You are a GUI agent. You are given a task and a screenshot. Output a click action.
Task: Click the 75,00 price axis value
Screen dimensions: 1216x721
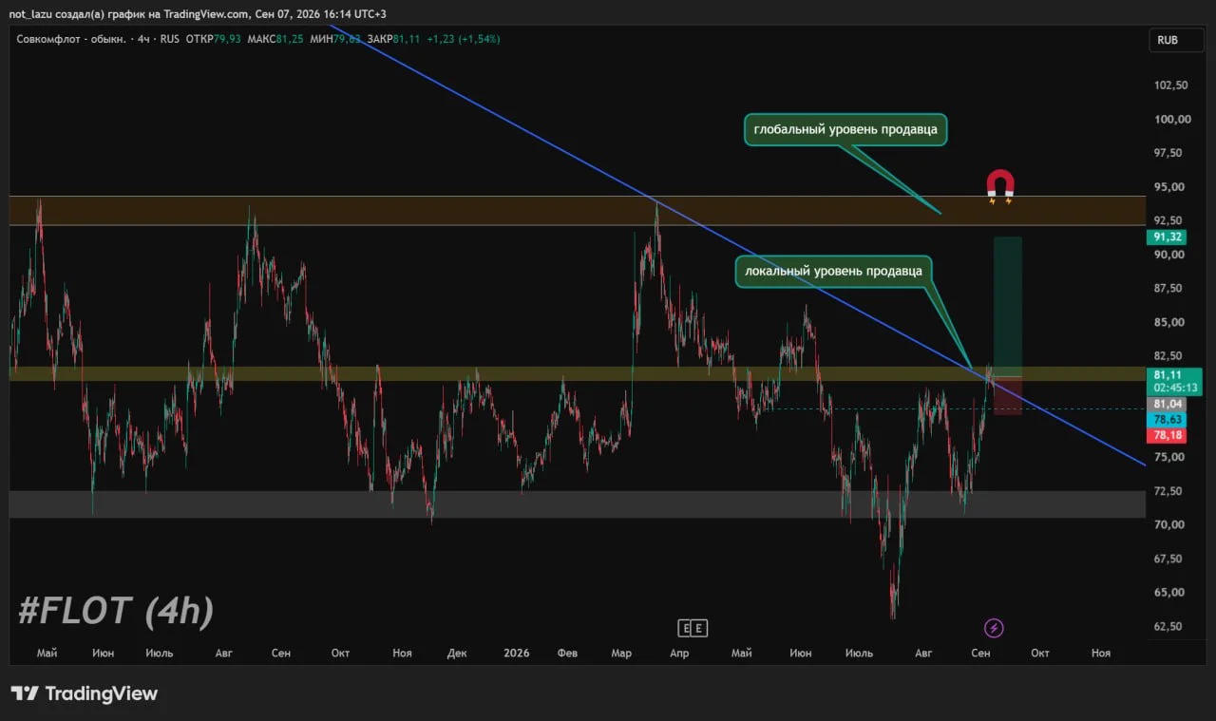pyautogui.click(x=1170, y=457)
